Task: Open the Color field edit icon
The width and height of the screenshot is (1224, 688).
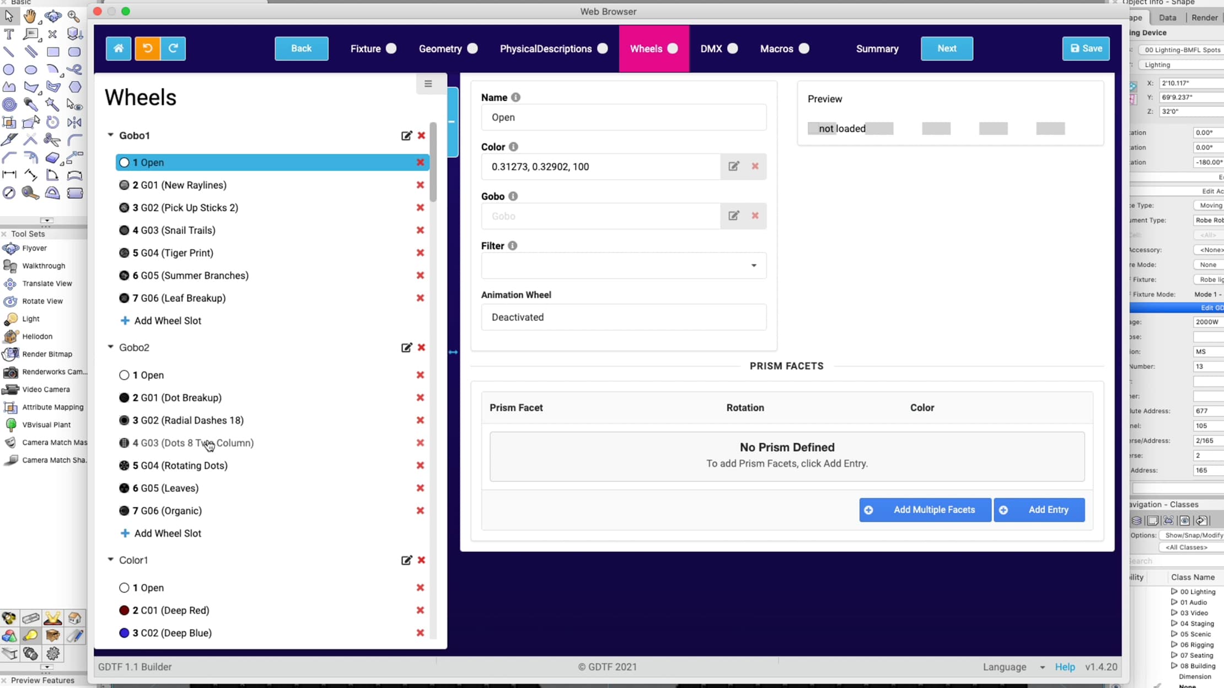Action: tap(733, 166)
